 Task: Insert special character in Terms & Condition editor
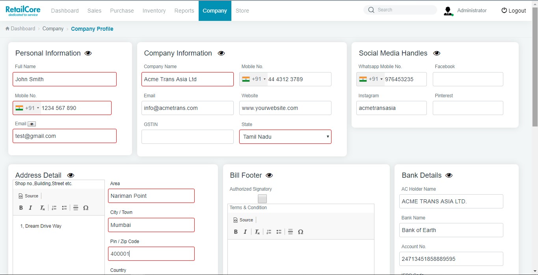click(301, 232)
